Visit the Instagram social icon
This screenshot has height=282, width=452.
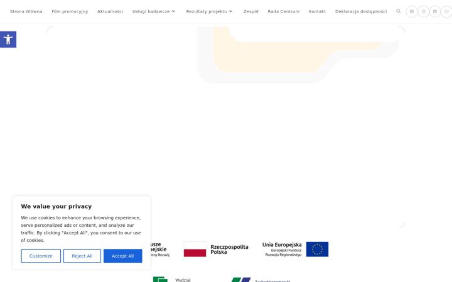click(424, 11)
